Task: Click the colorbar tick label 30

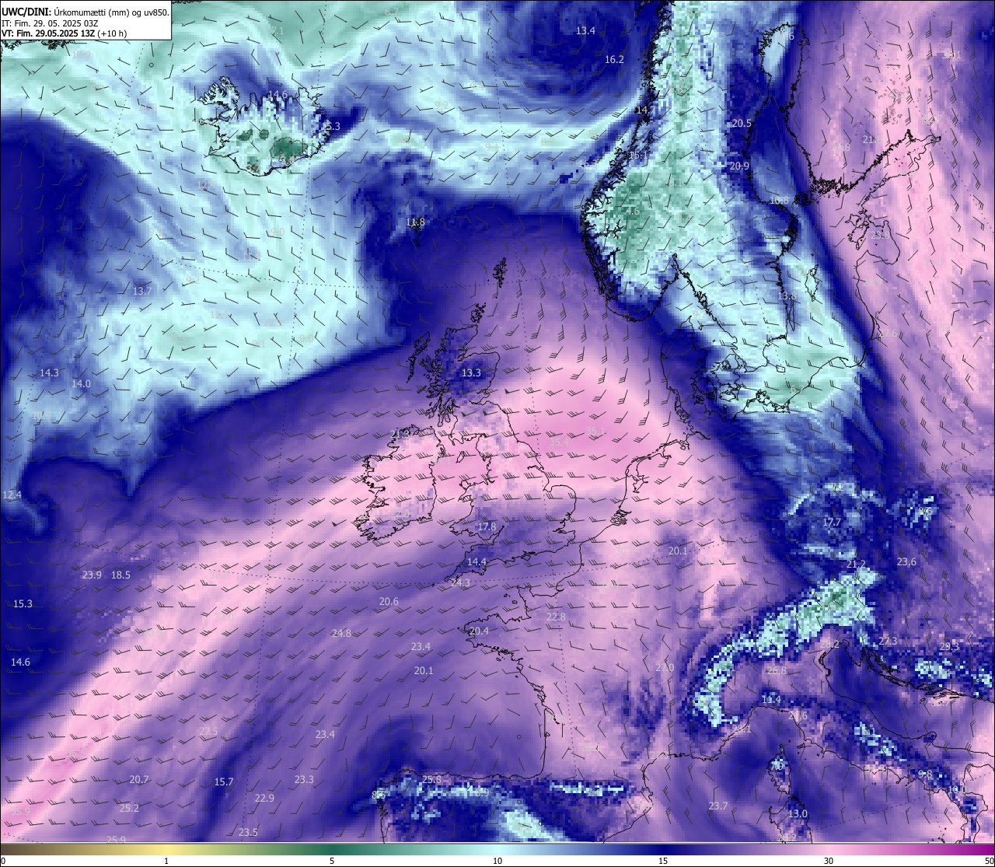Action: click(829, 861)
